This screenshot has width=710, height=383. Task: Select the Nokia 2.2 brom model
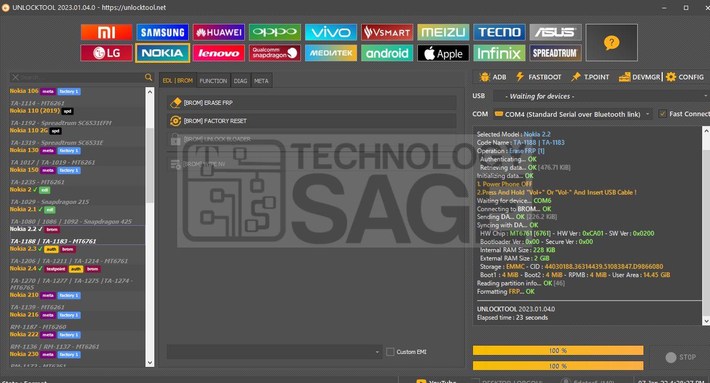click(x=77, y=235)
